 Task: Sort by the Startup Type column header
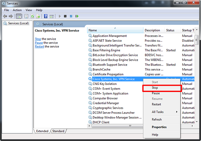pos(187,30)
